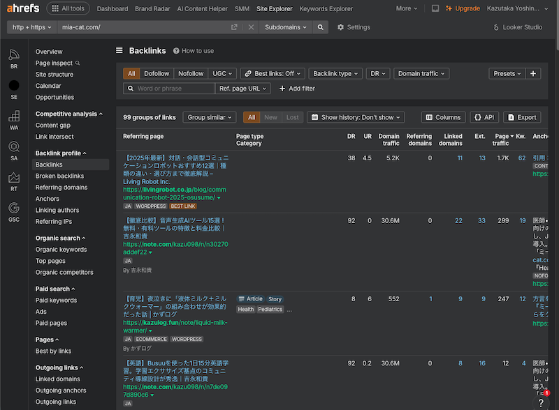Image resolution: width=559 pixels, height=410 pixels.
Task: Show only New backlinks
Action: [273, 118]
